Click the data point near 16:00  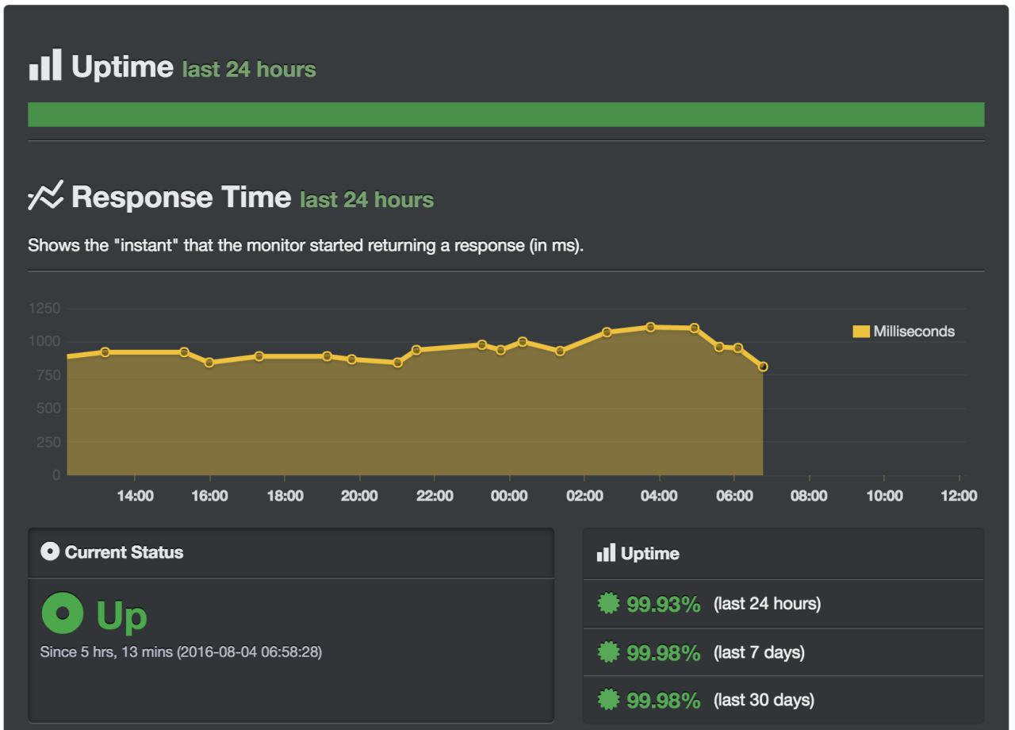209,363
